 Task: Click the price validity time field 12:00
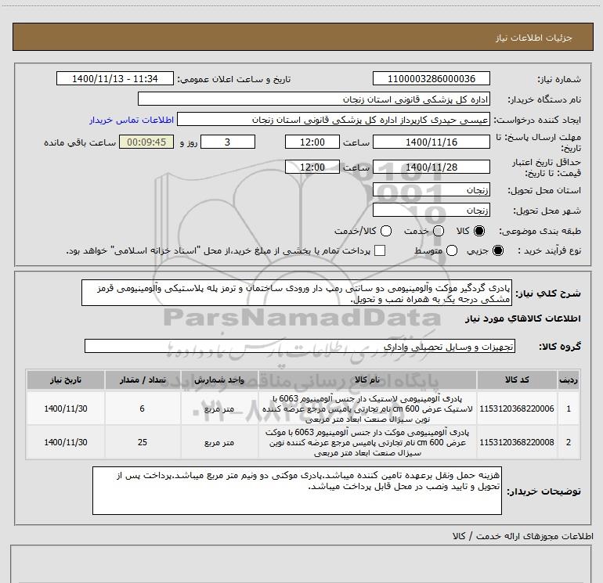(x=312, y=167)
